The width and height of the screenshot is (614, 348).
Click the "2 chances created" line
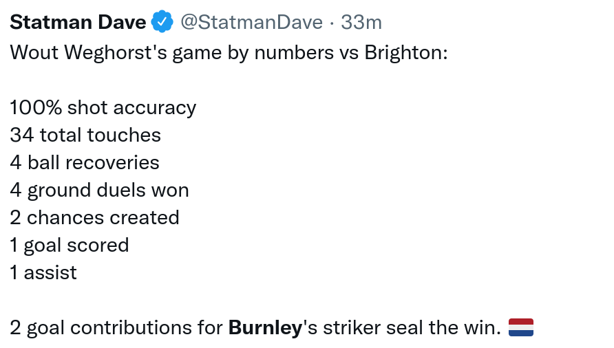[94, 218]
